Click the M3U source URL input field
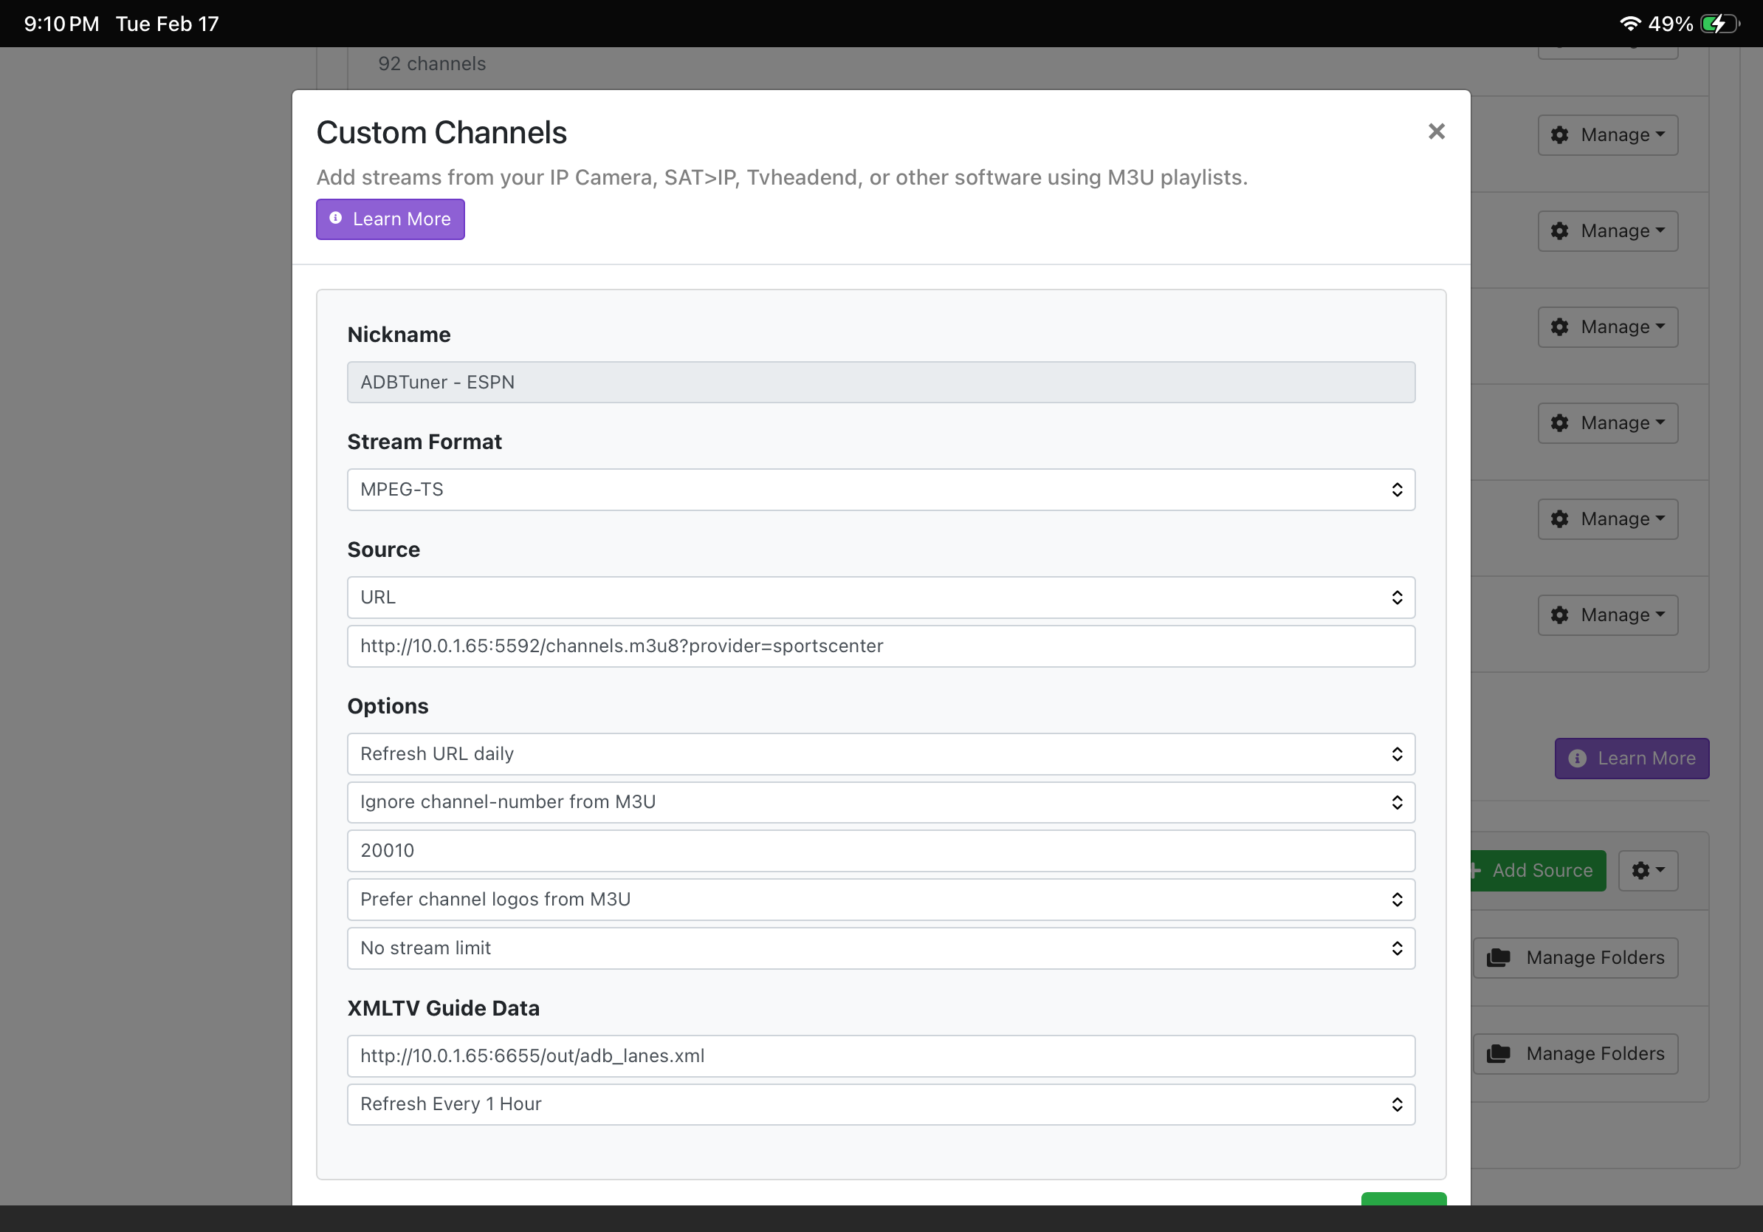The image size is (1763, 1232). click(x=880, y=646)
